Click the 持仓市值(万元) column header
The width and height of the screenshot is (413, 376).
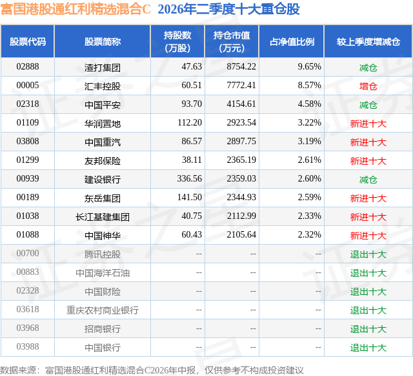(x=232, y=41)
